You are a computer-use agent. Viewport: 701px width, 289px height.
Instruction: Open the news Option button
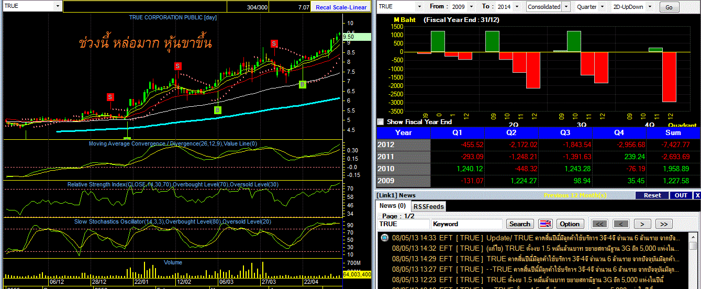(x=570, y=224)
